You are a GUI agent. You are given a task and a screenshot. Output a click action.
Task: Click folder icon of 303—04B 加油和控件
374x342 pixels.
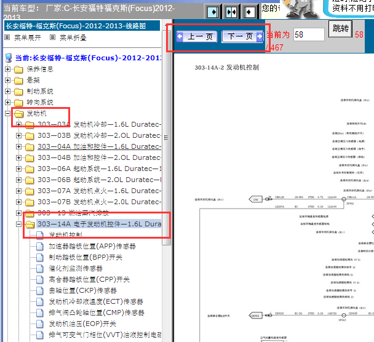click(x=30, y=158)
